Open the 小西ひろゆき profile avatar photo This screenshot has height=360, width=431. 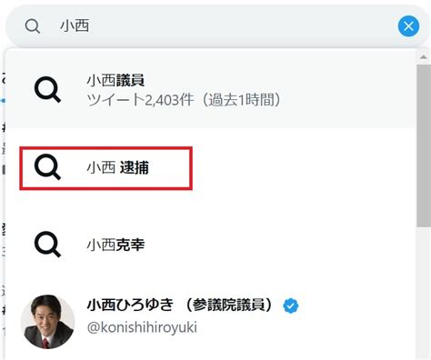click(x=47, y=322)
